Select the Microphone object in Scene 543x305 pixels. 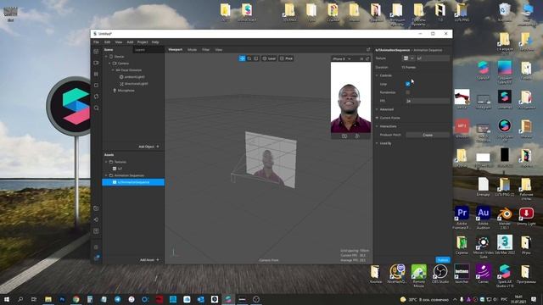pyautogui.click(x=124, y=91)
